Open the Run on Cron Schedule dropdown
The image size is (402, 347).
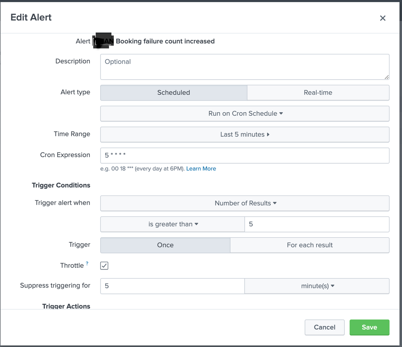245,114
